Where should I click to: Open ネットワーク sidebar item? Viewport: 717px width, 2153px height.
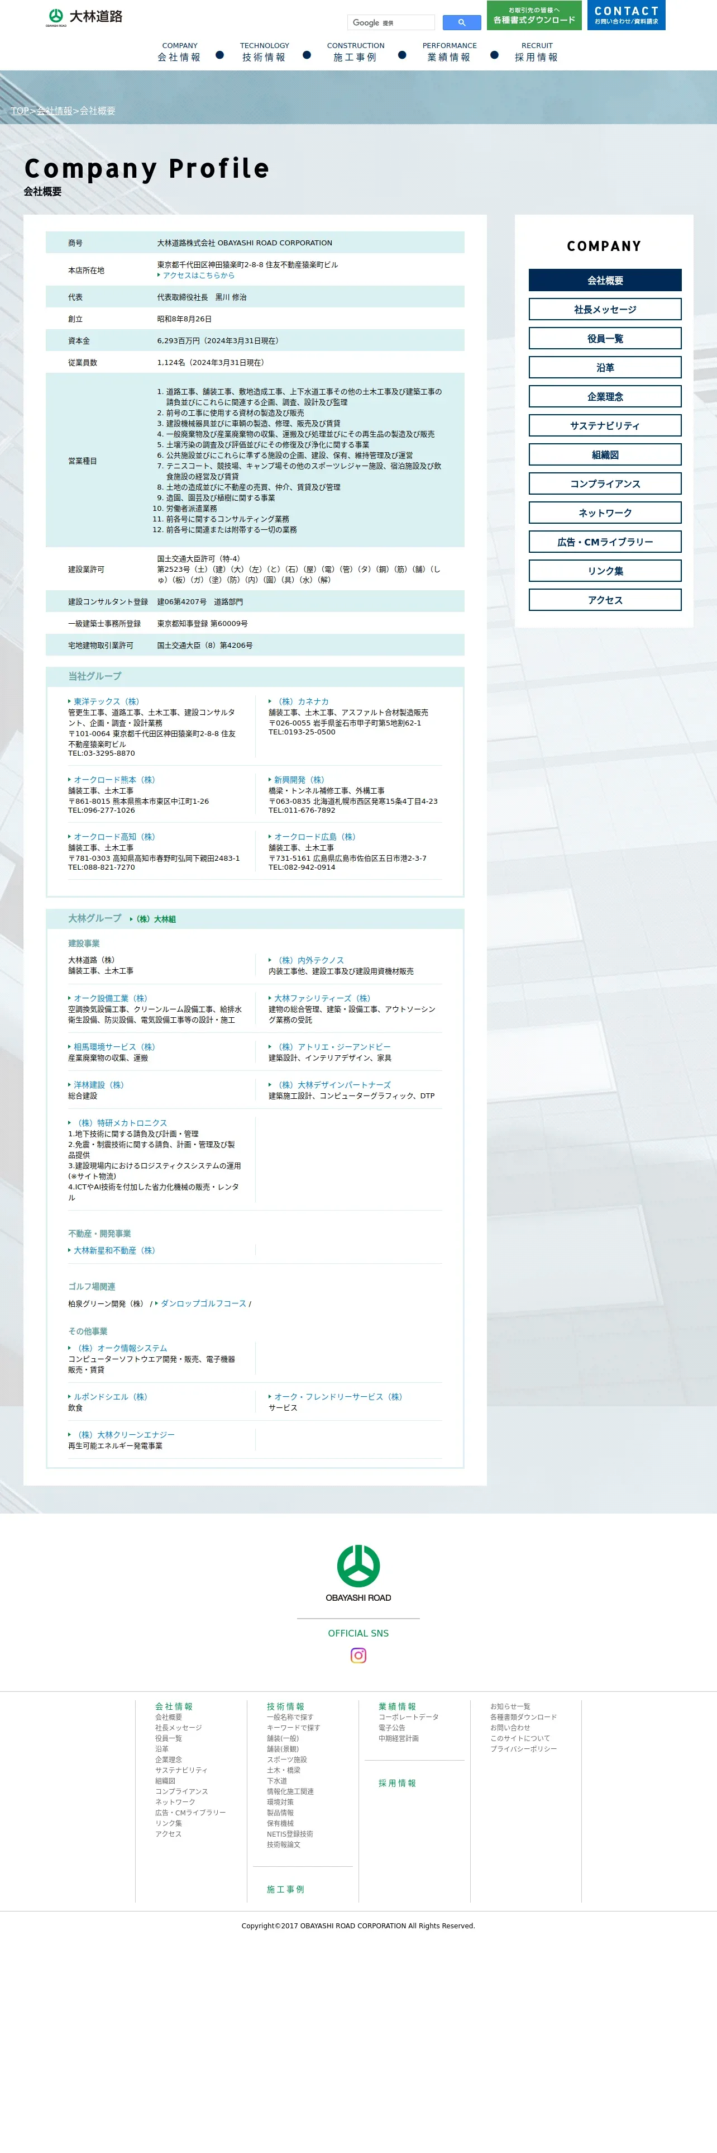[605, 513]
